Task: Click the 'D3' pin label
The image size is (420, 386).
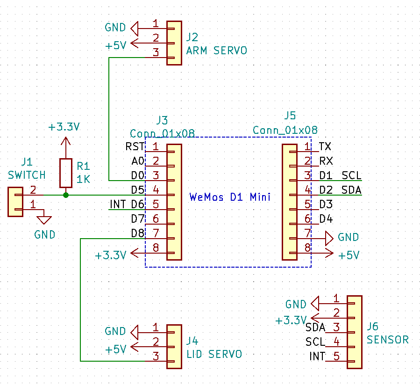Action: coord(326,204)
